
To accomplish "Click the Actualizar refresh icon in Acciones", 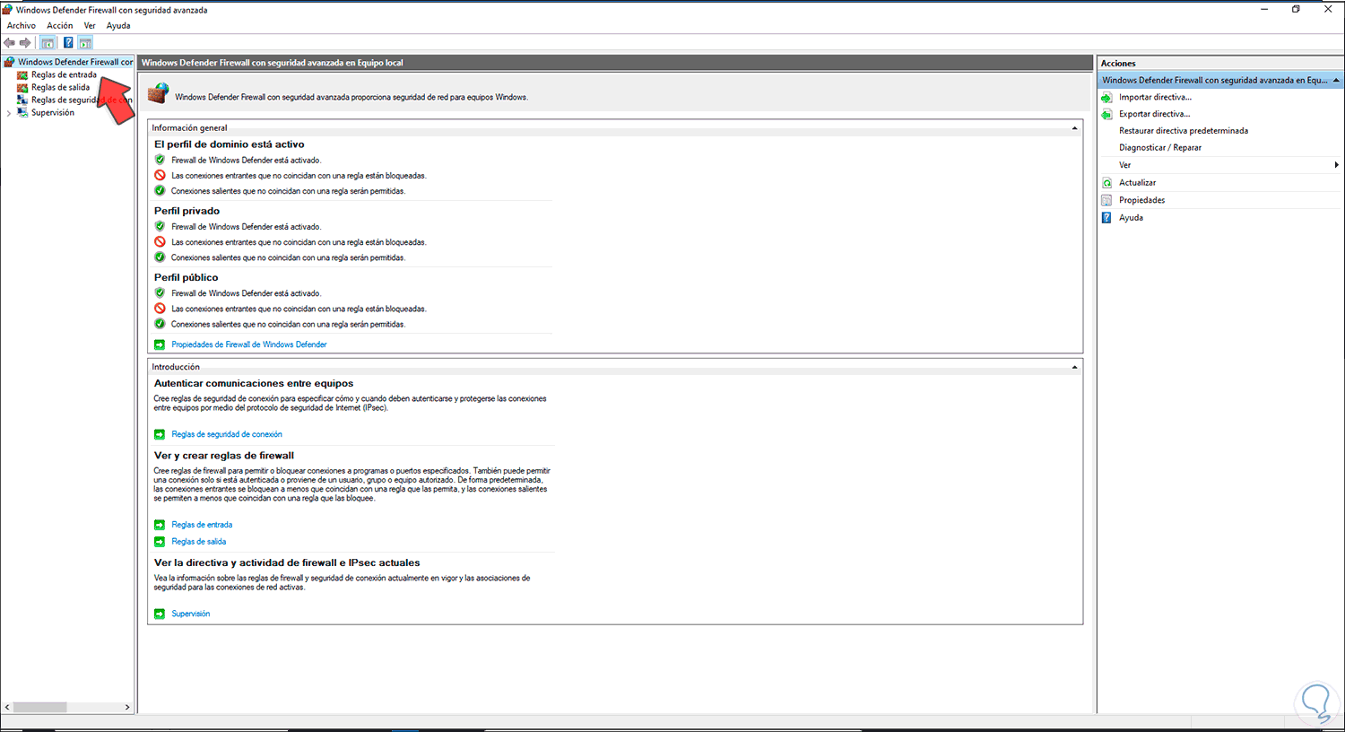I will pyautogui.click(x=1106, y=183).
